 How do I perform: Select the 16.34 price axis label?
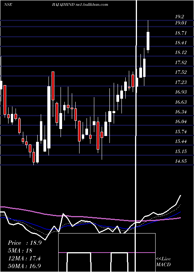point(181,112)
